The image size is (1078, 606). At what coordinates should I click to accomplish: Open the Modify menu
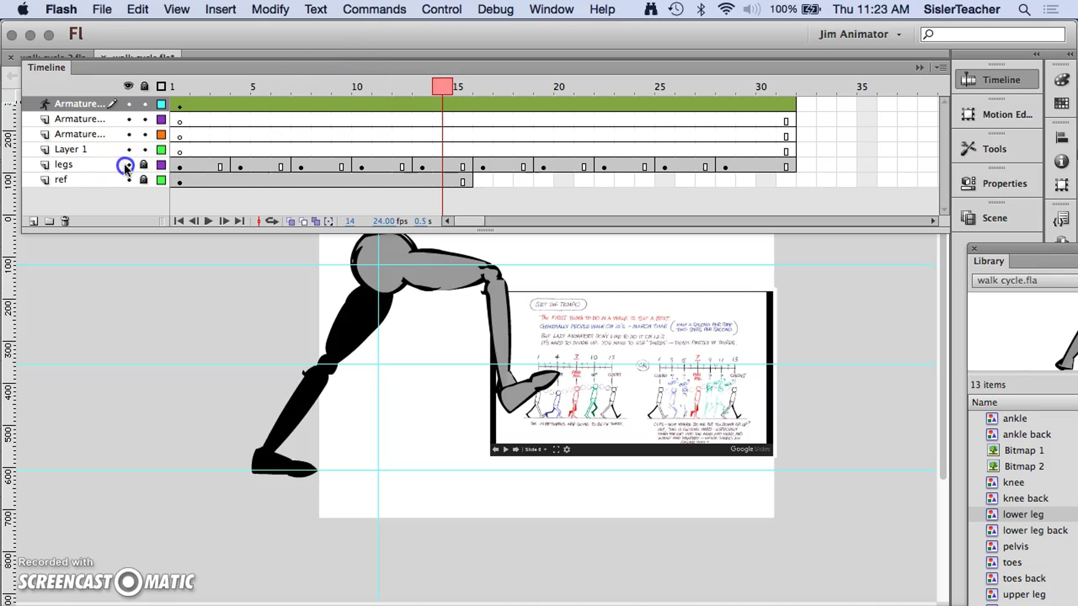tap(270, 9)
